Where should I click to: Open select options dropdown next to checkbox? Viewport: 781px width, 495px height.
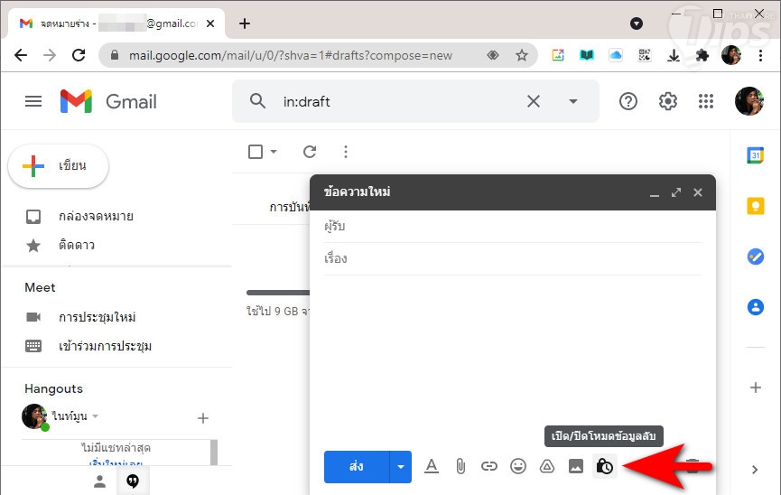[x=274, y=152]
